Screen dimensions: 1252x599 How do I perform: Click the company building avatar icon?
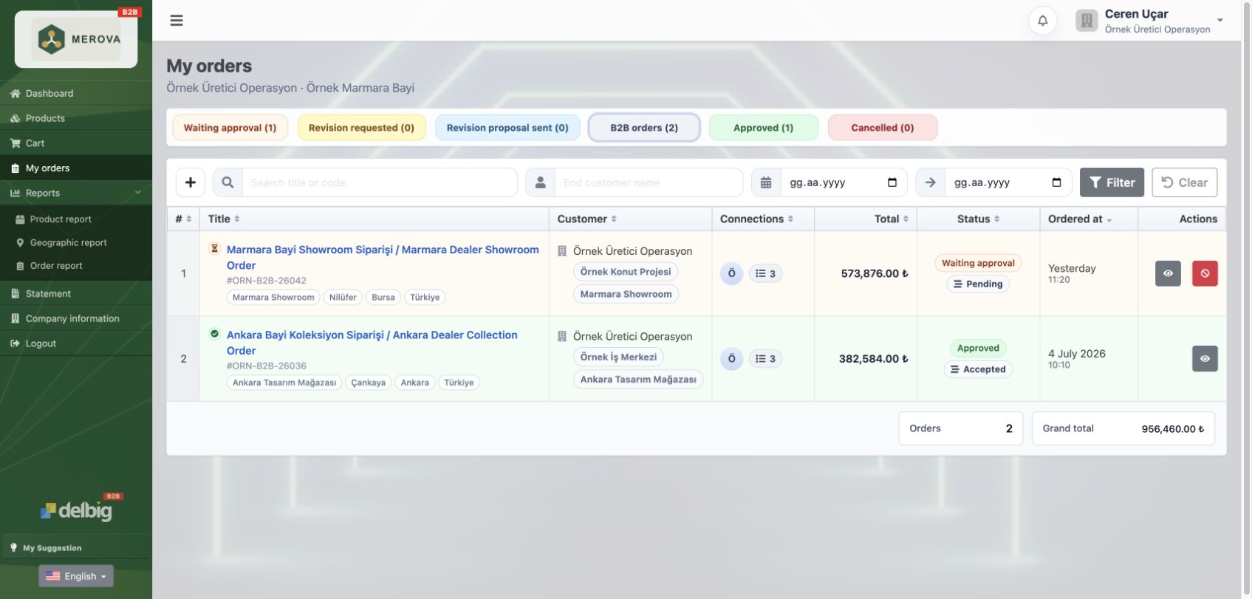[x=1087, y=21]
